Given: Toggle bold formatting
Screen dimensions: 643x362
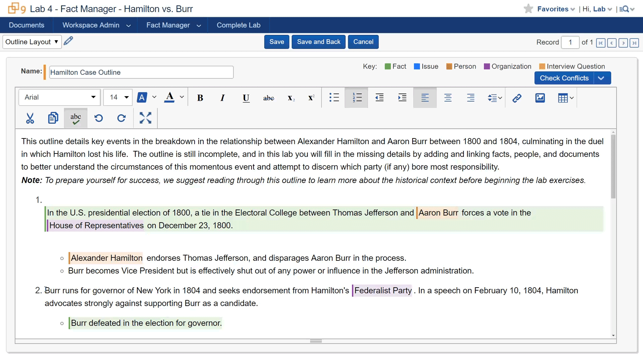Looking at the screenshot, I should 200,98.
